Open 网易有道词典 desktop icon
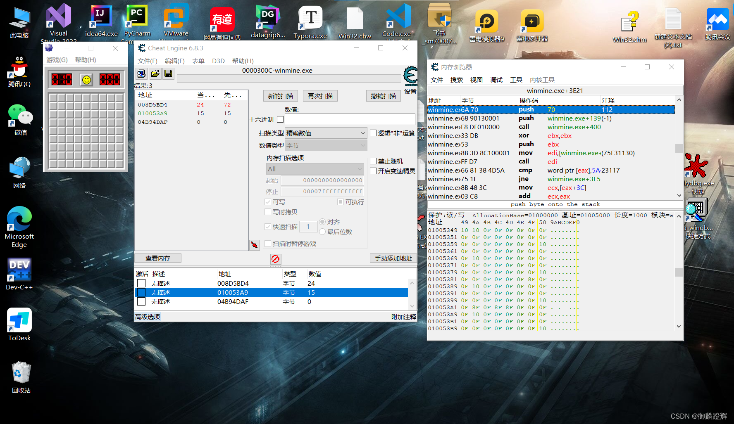Image resolution: width=734 pixels, height=424 pixels. click(222, 24)
